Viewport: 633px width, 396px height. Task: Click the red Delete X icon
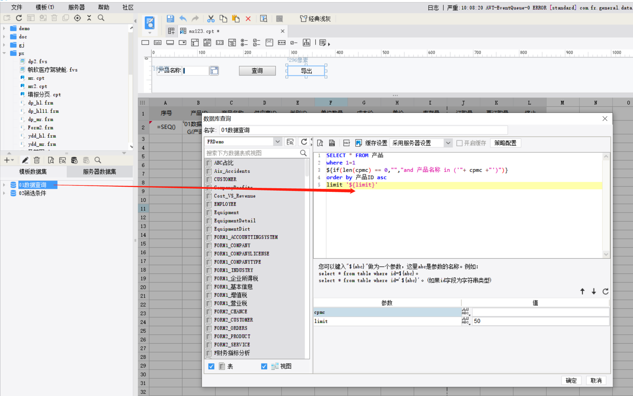click(248, 19)
